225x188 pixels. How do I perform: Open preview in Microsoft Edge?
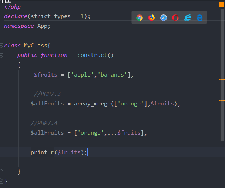[199, 18]
